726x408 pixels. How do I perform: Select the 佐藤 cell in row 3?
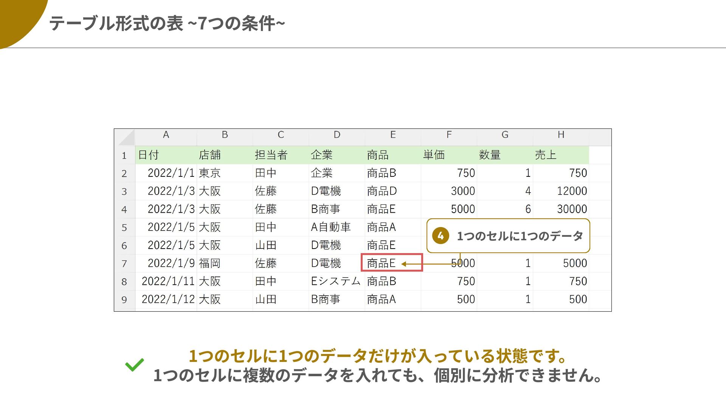281,191
